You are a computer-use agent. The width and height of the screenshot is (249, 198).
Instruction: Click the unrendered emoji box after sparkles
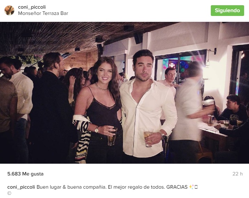196,187
